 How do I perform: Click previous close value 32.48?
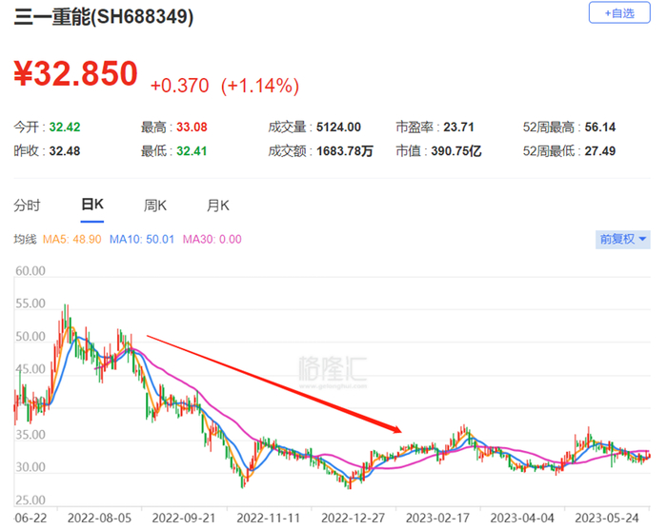point(65,151)
